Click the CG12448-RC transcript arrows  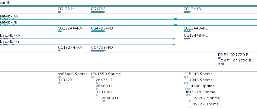[x=187, y=31]
